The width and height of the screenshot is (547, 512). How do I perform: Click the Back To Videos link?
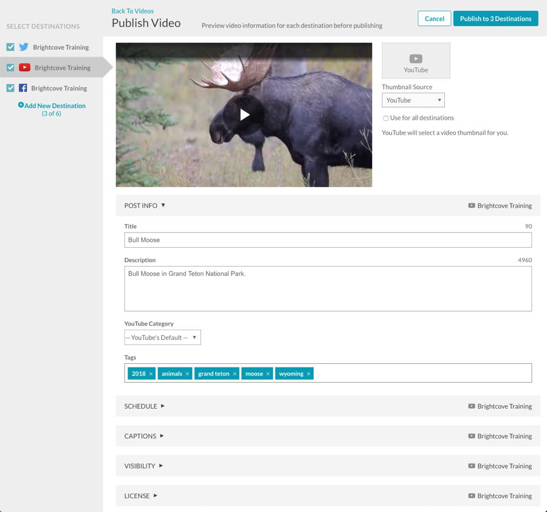[x=132, y=11]
